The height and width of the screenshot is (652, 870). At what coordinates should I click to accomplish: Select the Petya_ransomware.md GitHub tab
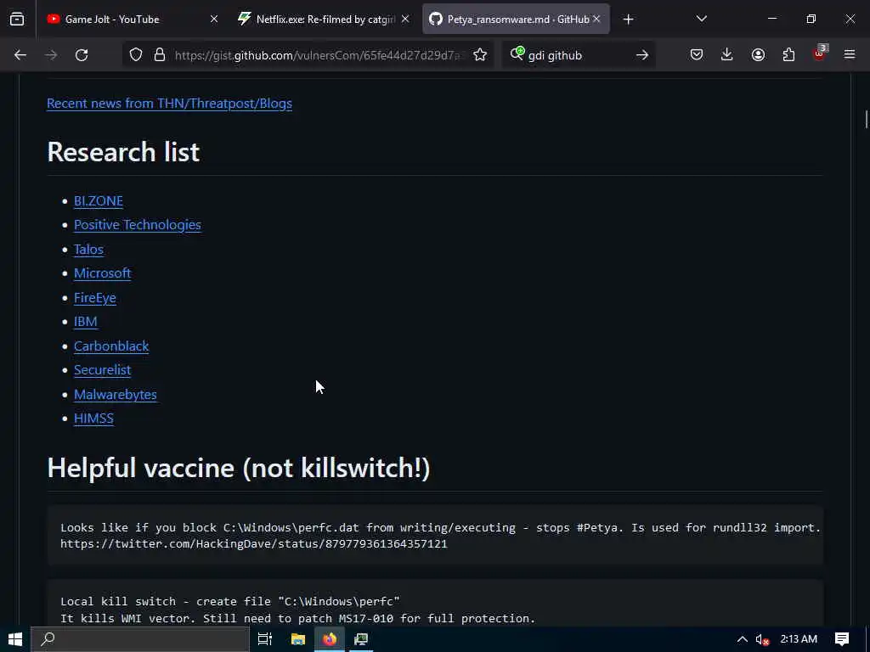pyautogui.click(x=516, y=20)
